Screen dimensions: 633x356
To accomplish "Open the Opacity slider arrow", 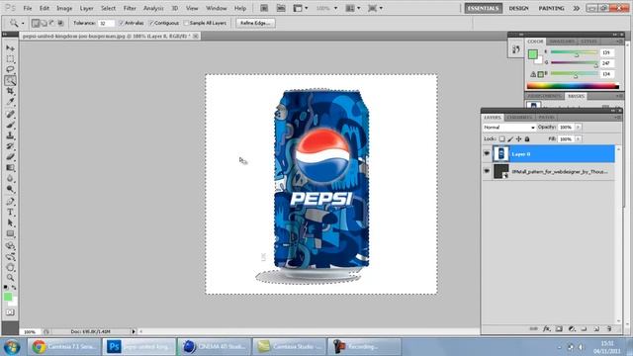I will tap(578, 128).
